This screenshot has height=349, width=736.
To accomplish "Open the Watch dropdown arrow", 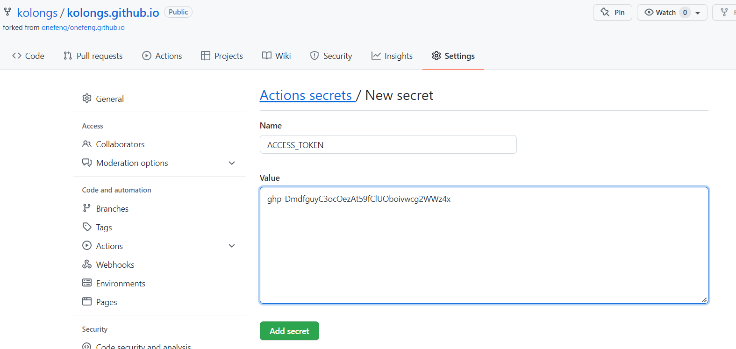I will click(x=698, y=13).
